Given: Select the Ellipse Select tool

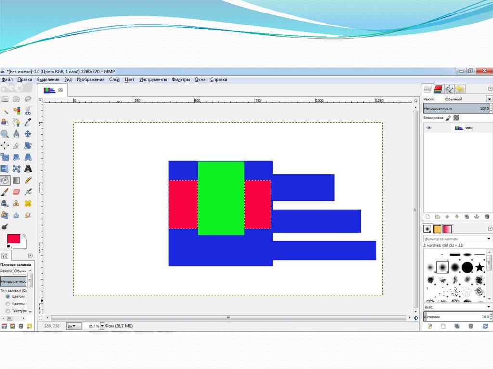Looking at the screenshot, I should (16, 99).
